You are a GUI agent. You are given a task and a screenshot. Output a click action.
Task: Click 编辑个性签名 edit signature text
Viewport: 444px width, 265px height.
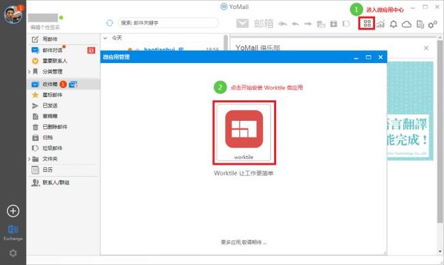pos(45,27)
